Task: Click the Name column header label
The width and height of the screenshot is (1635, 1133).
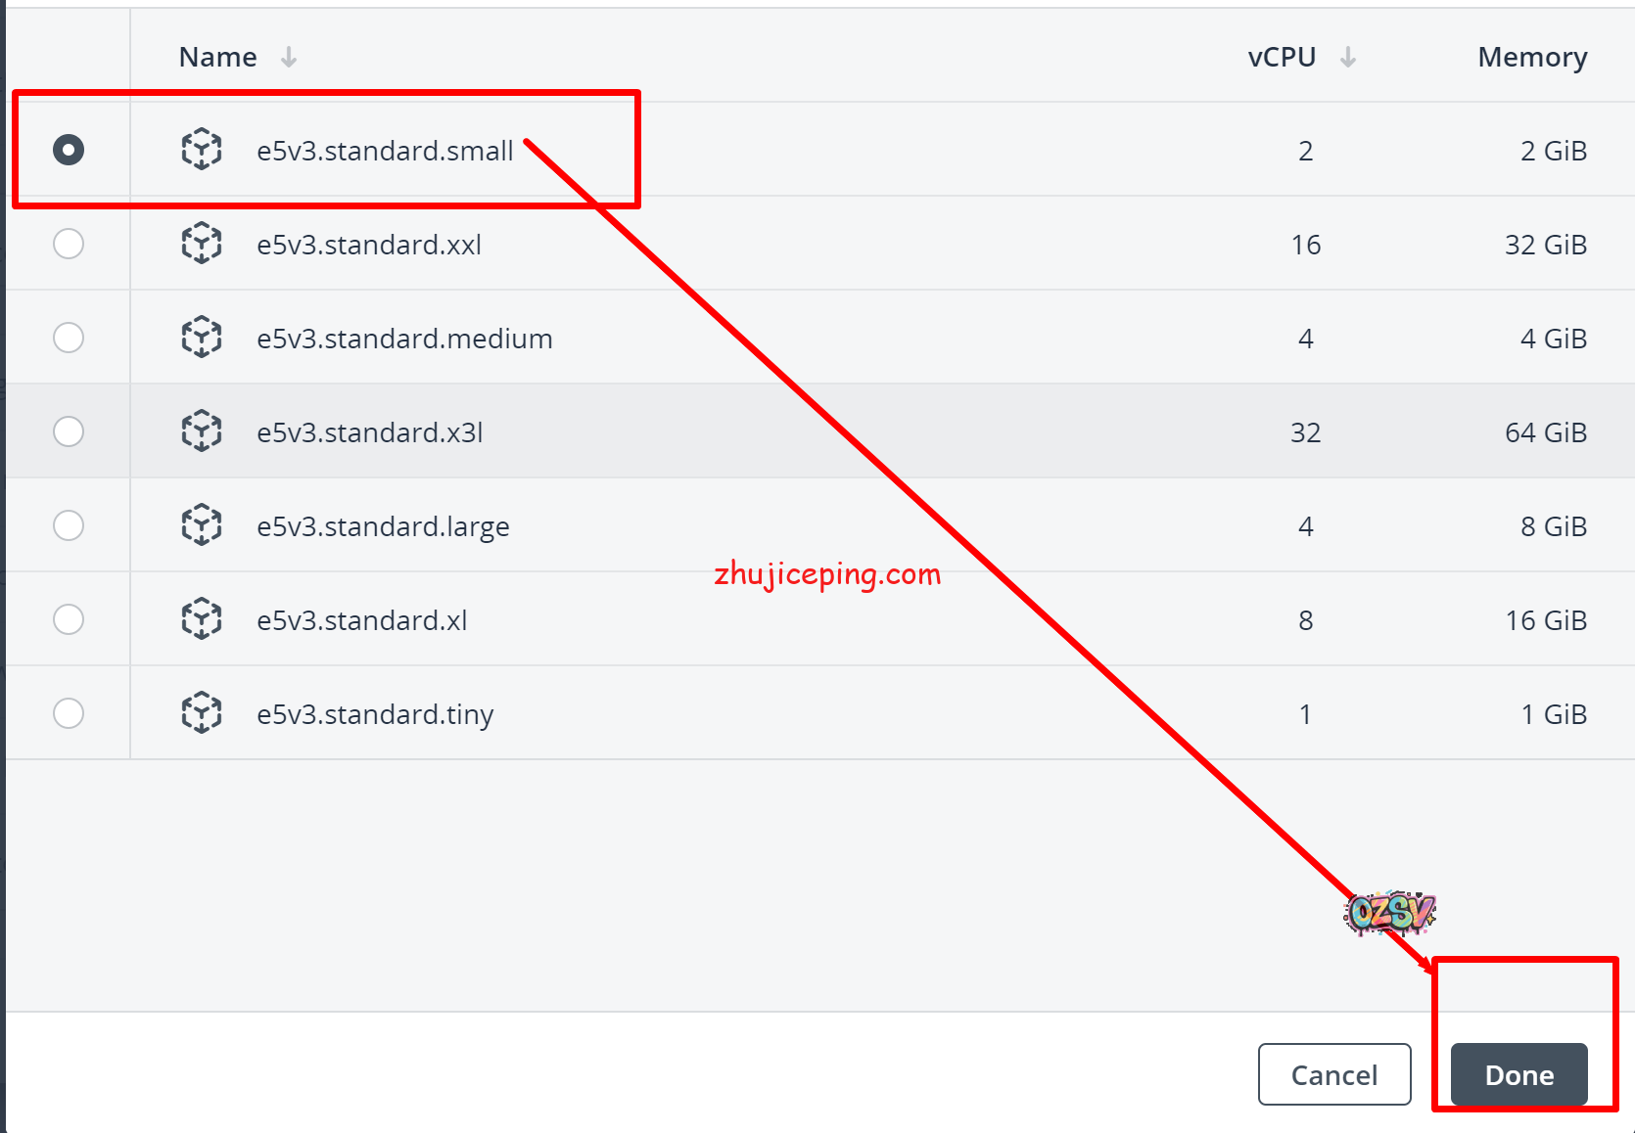Action: pyautogui.click(x=217, y=58)
